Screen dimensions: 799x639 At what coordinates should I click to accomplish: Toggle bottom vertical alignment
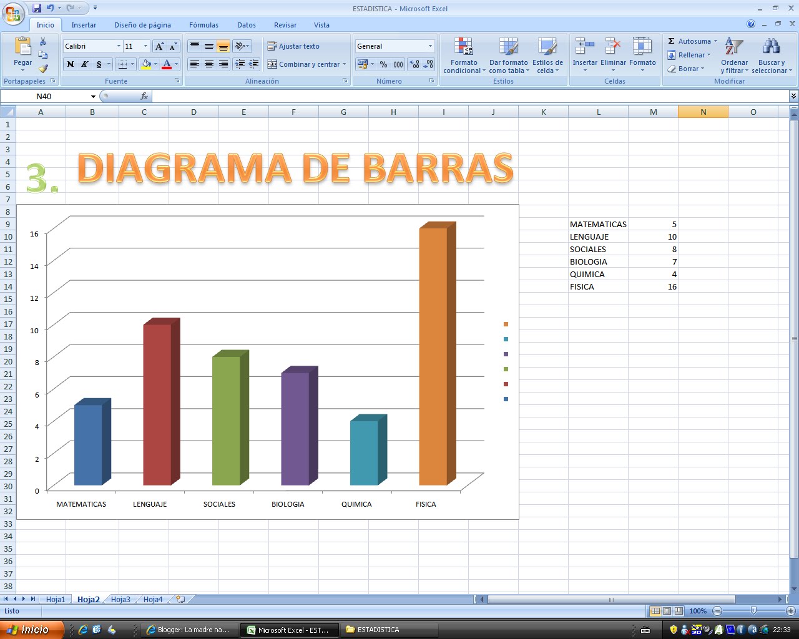(x=223, y=46)
